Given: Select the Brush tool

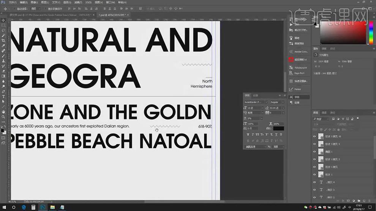Looking at the screenshot, I should pos(3,56).
